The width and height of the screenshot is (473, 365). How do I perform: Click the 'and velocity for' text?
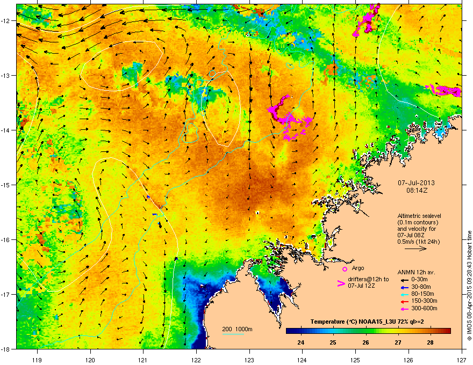click(x=416, y=229)
